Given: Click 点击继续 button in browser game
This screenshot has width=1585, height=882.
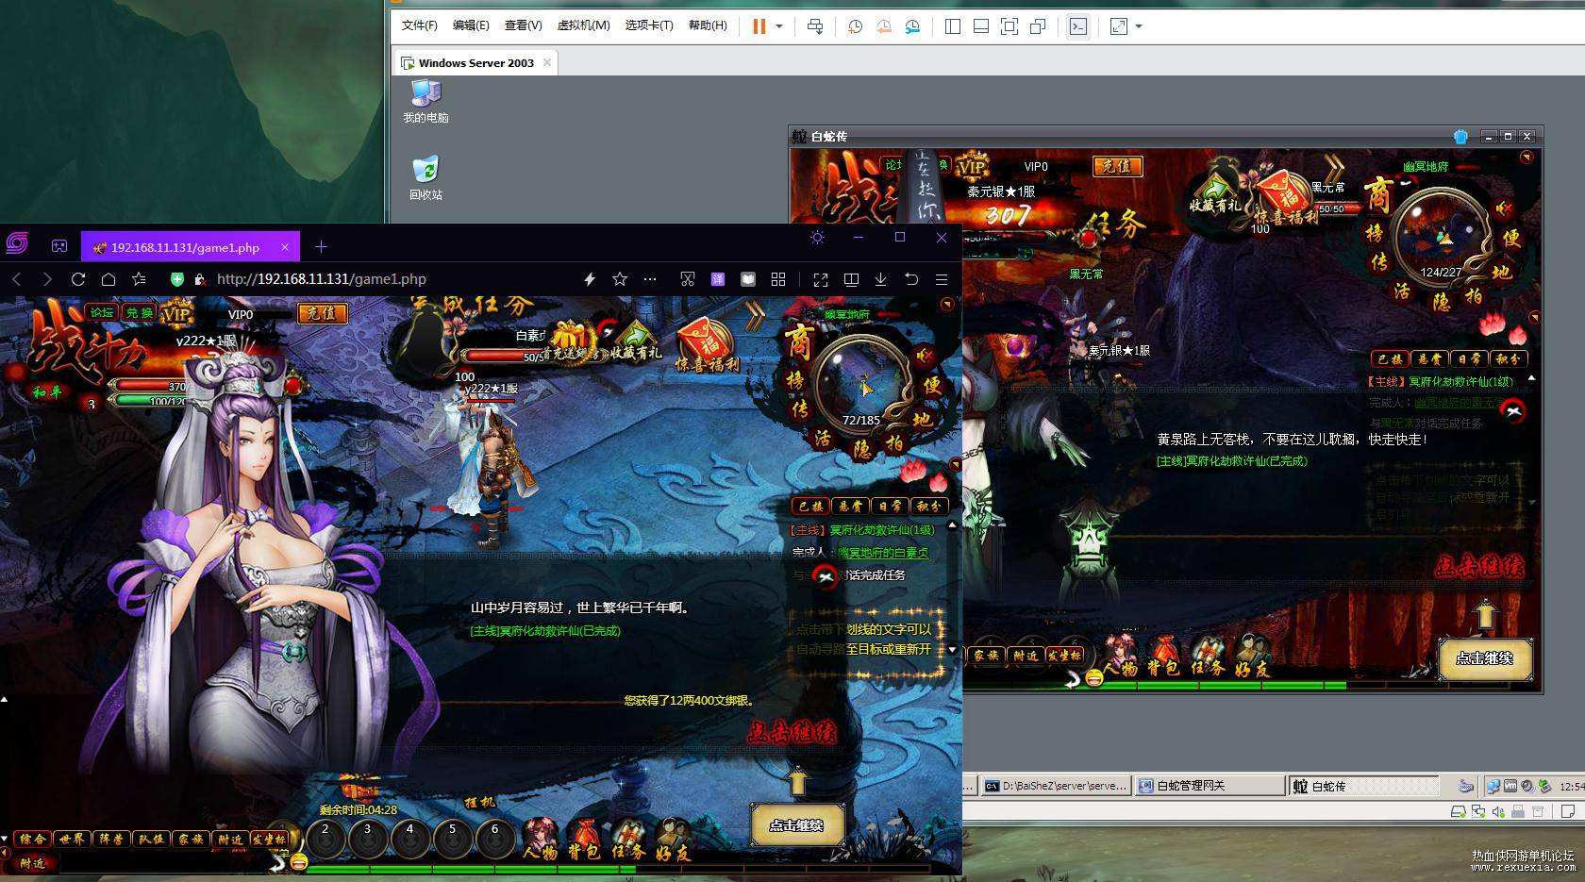Looking at the screenshot, I should tap(796, 825).
